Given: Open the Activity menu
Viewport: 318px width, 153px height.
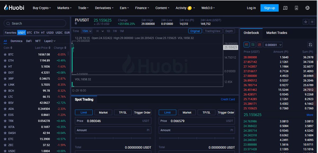Looking at the screenshot, I should (185, 8).
